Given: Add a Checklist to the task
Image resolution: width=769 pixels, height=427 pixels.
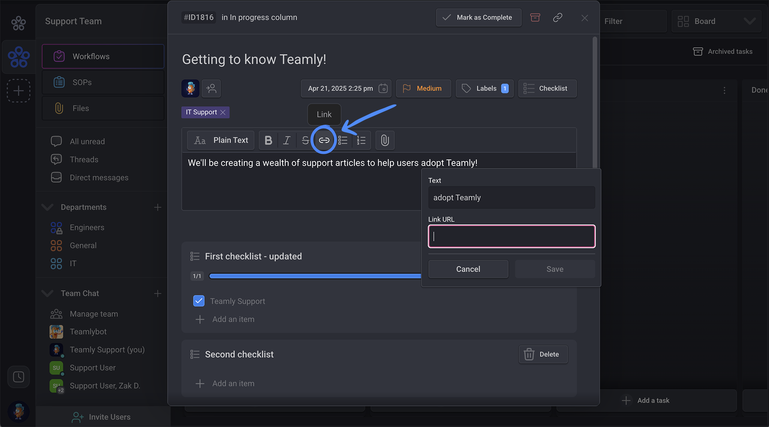Looking at the screenshot, I should (x=547, y=88).
